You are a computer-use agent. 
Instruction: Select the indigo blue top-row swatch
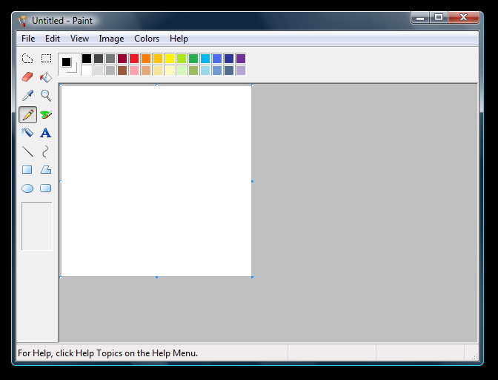pyautogui.click(x=217, y=59)
